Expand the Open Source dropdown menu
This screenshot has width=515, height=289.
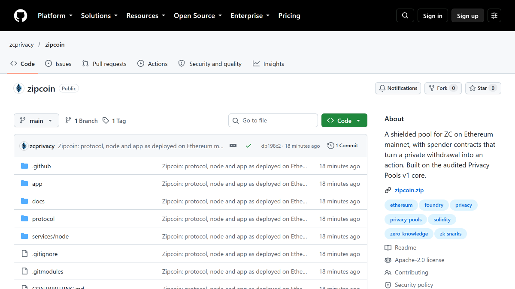pyautogui.click(x=198, y=15)
